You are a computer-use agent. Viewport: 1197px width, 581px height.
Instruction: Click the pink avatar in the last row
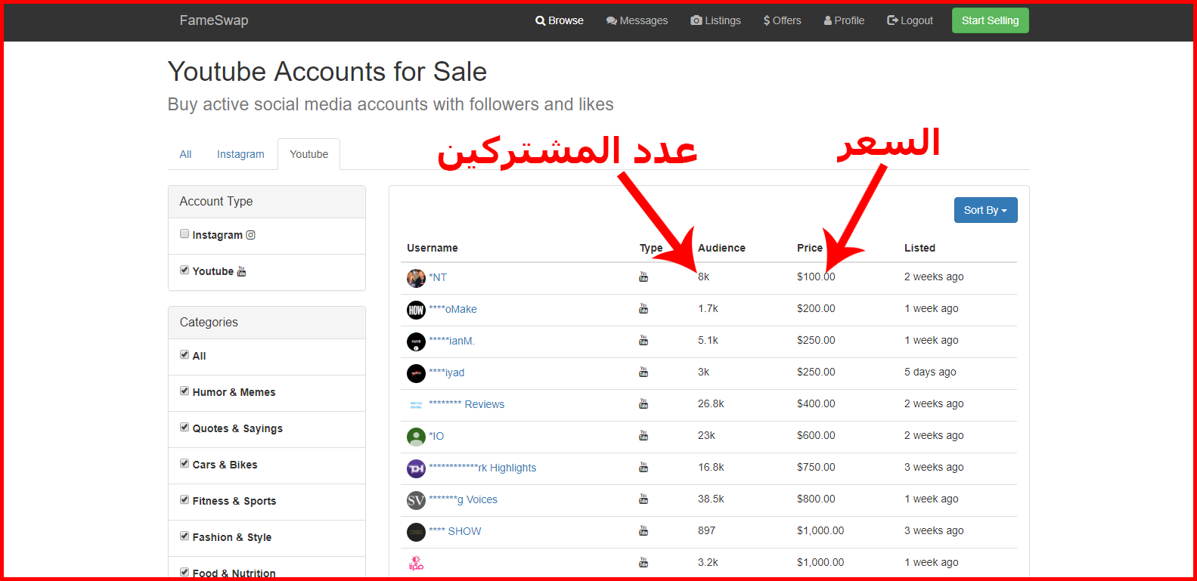click(x=416, y=564)
